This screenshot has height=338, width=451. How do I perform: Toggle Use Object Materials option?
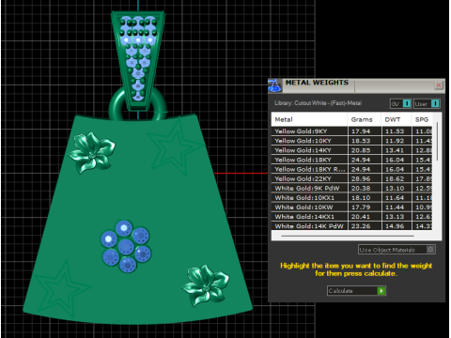(397, 250)
